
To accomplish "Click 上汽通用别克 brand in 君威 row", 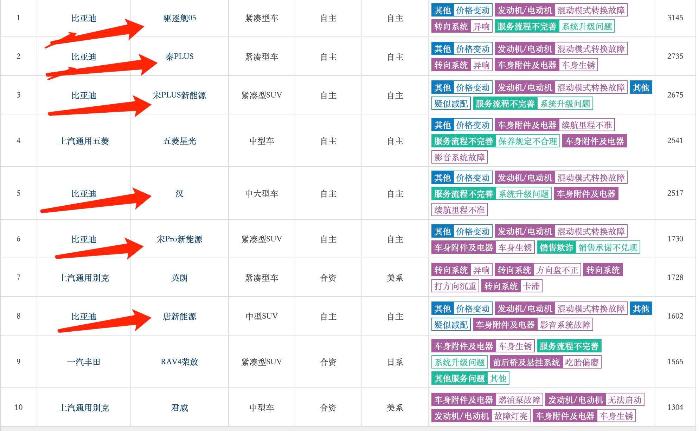I will pyautogui.click(x=84, y=407).
